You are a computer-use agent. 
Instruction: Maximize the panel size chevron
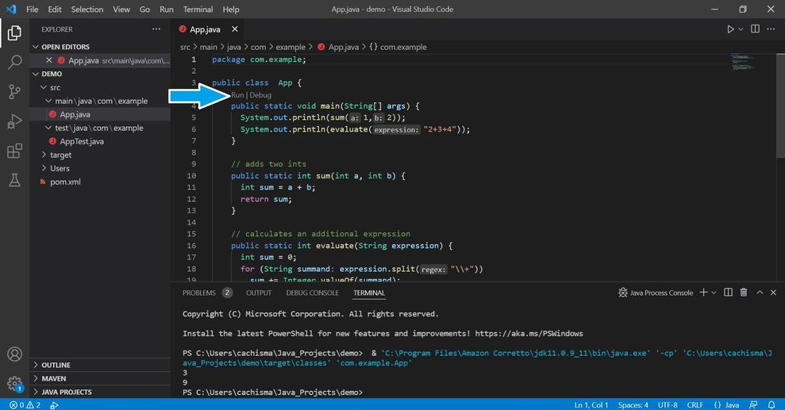[x=760, y=293]
